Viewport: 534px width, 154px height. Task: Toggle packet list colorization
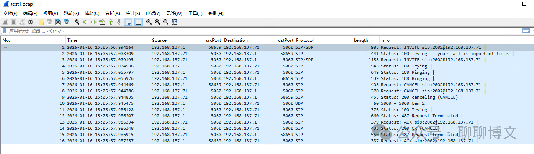[138, 22]
